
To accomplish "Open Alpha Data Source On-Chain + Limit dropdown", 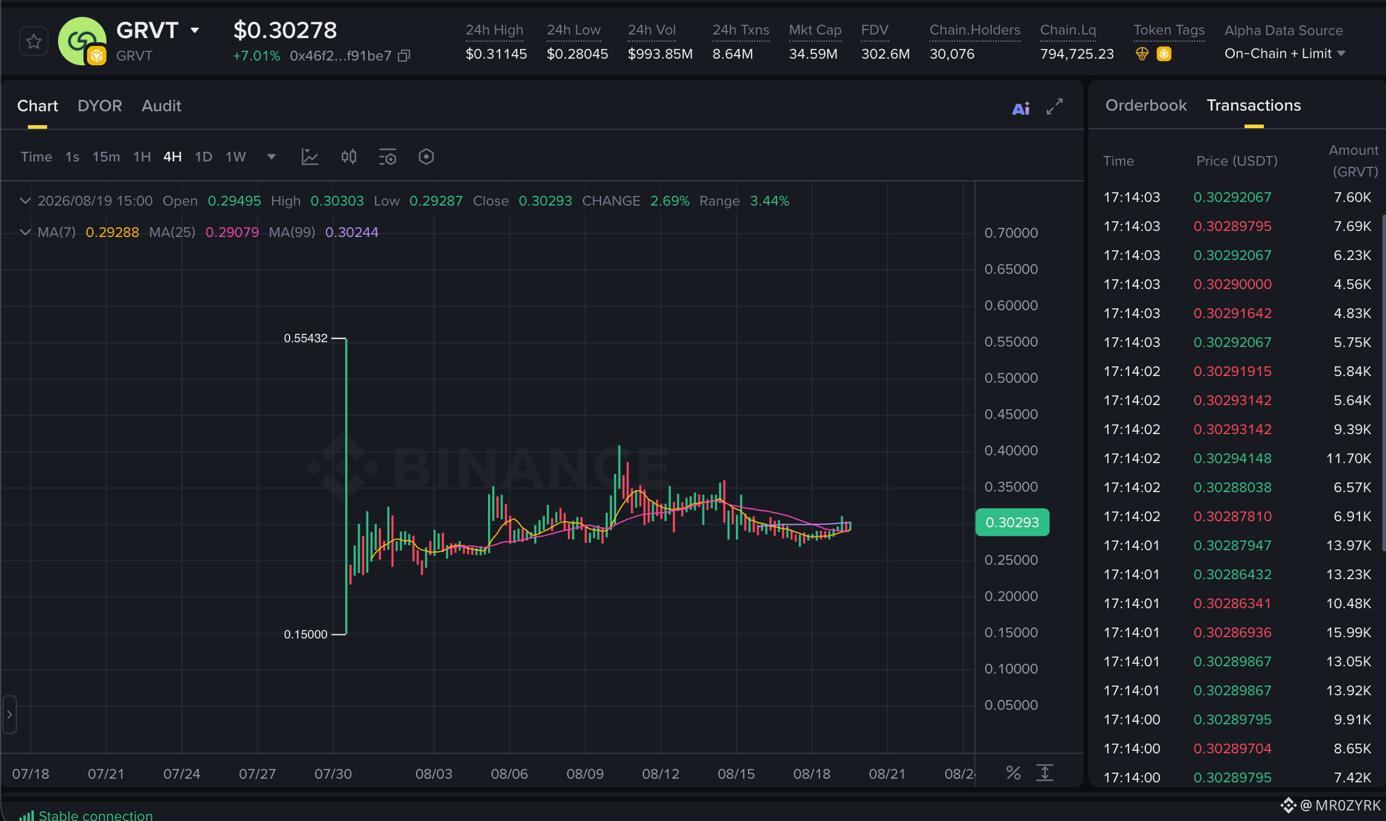I will point(1284,54).
